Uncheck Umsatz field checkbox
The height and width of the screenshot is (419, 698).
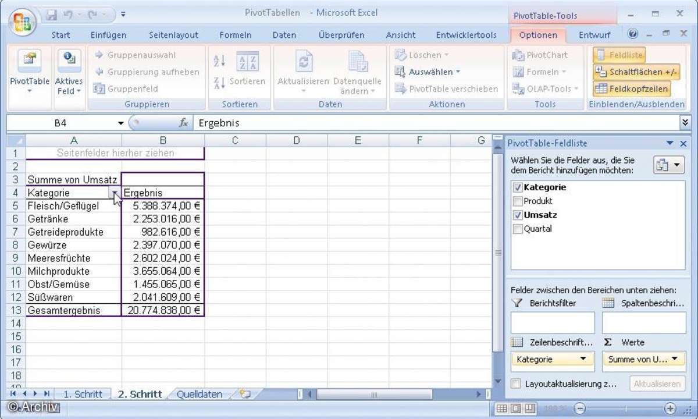(x=518, y=215)
